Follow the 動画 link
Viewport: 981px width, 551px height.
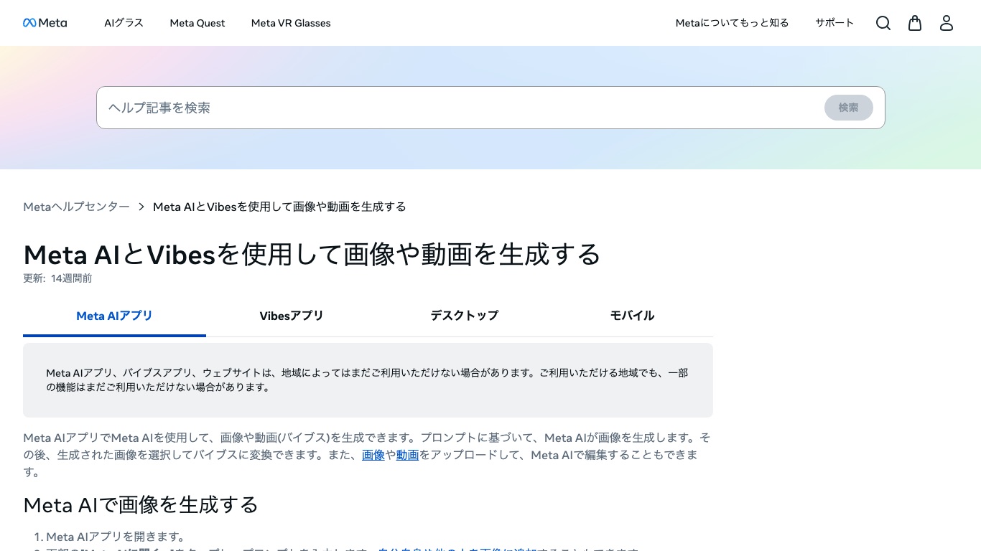click(407, 455)
